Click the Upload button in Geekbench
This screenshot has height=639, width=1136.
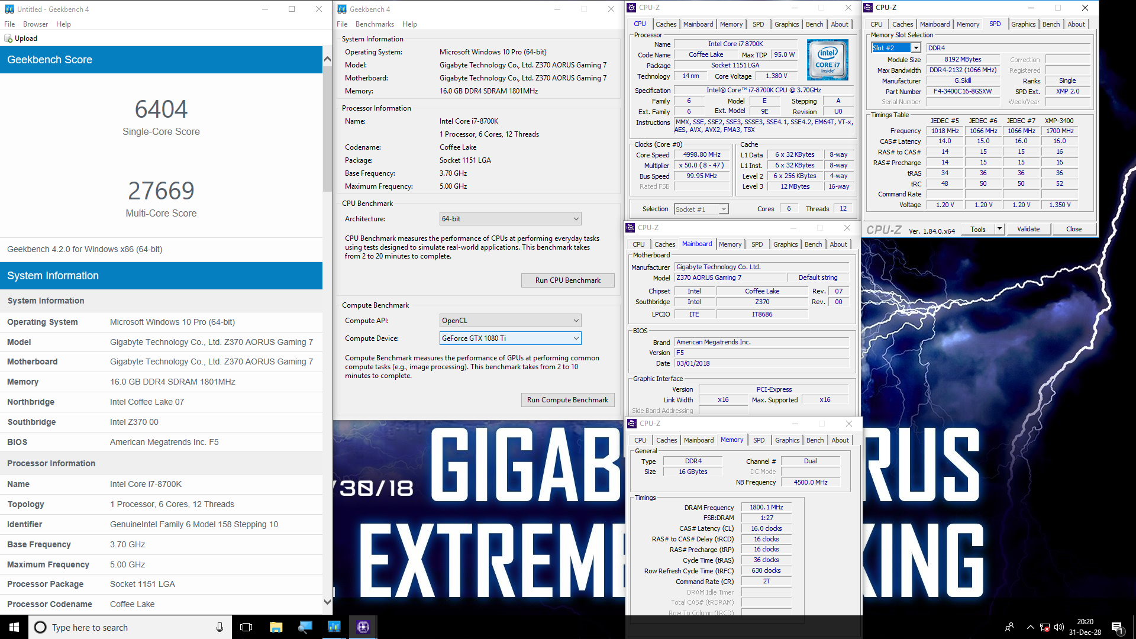coord(21,38)
